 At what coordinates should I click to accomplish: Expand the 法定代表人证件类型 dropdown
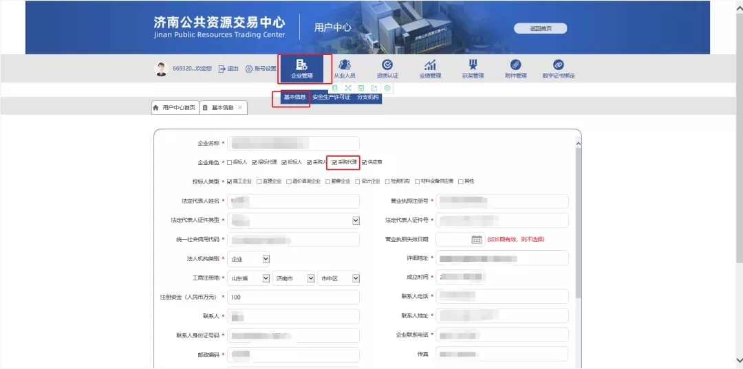(x=356, y=221)
